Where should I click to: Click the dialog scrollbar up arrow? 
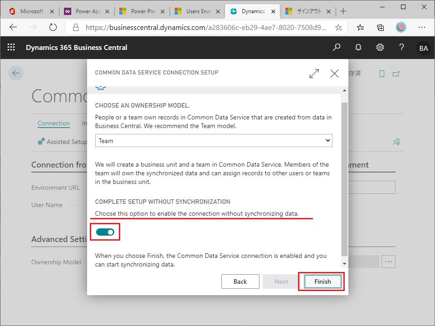click(344, 90)
